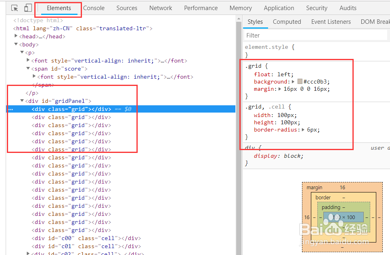Click the scroll-up arrow of DOM tree scrollbar
390x255 pixels.
click(x=239, y=19)
